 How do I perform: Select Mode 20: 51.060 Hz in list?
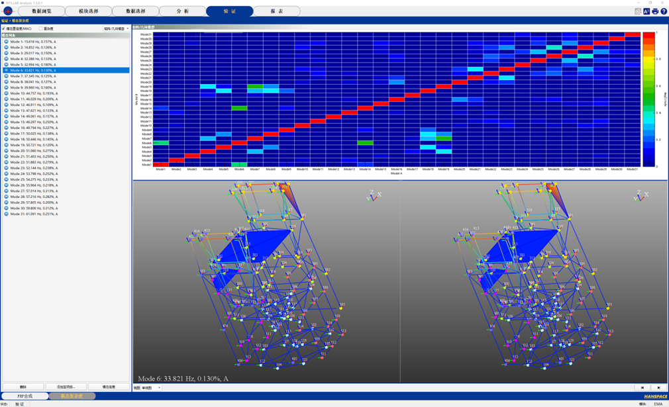[33, 151]
